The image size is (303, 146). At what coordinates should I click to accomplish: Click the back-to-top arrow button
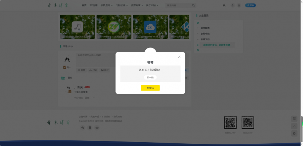click(x=294, y=126)
